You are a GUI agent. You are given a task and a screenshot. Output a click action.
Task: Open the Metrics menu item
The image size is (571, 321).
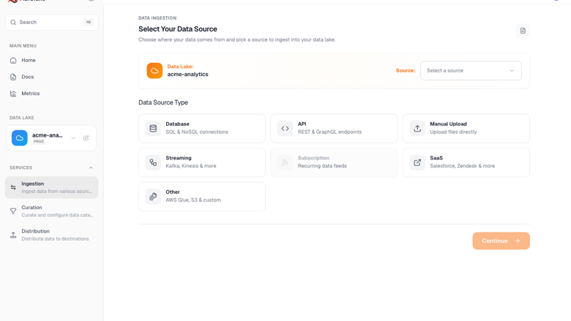pos(52,94)
